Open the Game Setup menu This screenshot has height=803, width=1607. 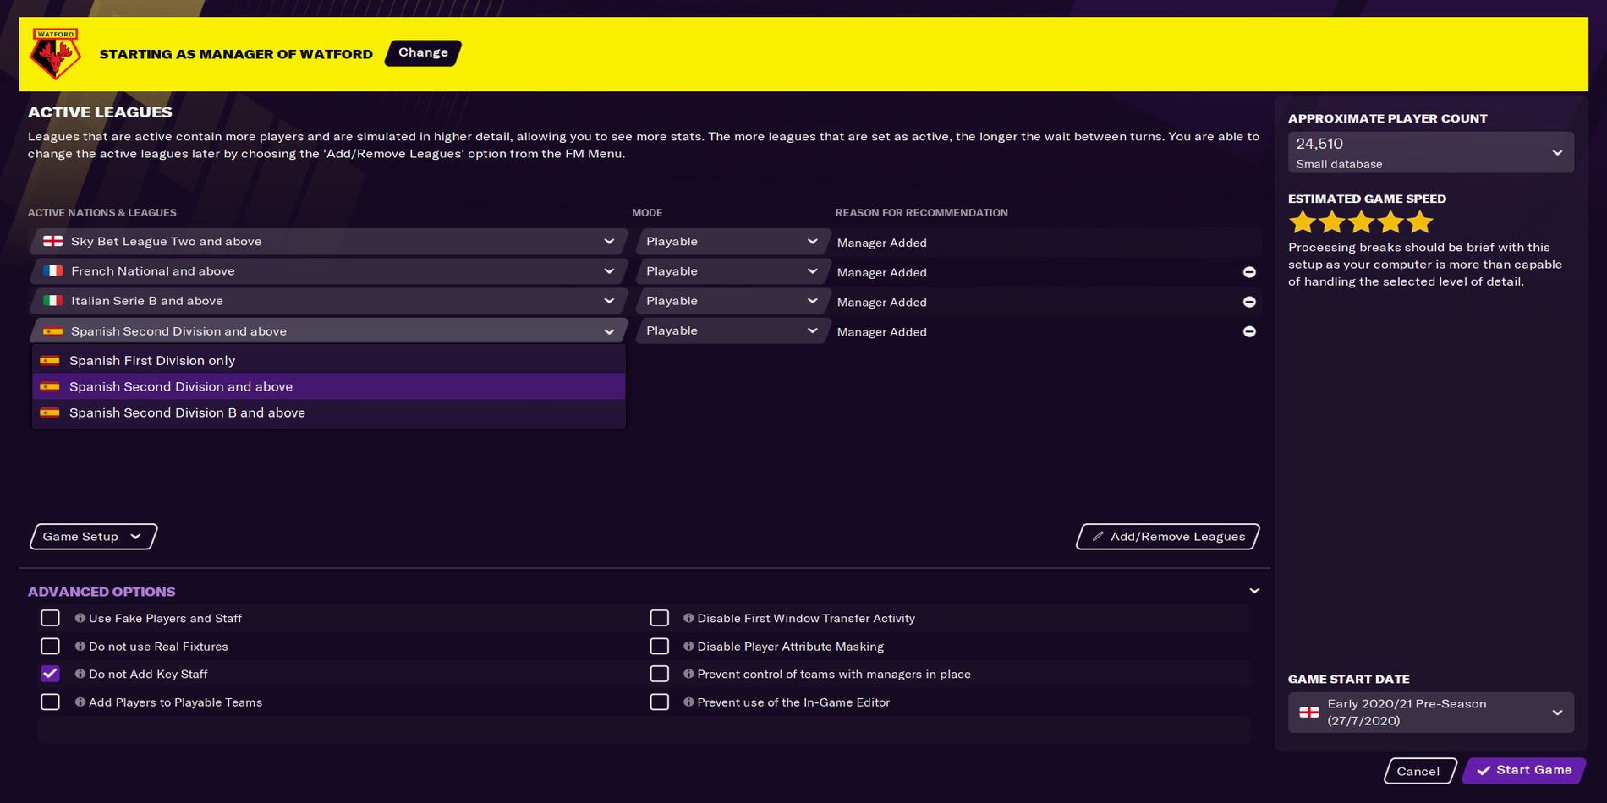91,536
